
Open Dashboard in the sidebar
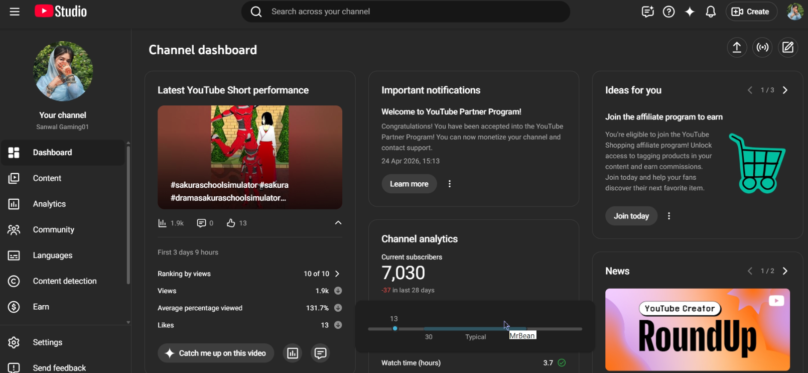point(63,153)
